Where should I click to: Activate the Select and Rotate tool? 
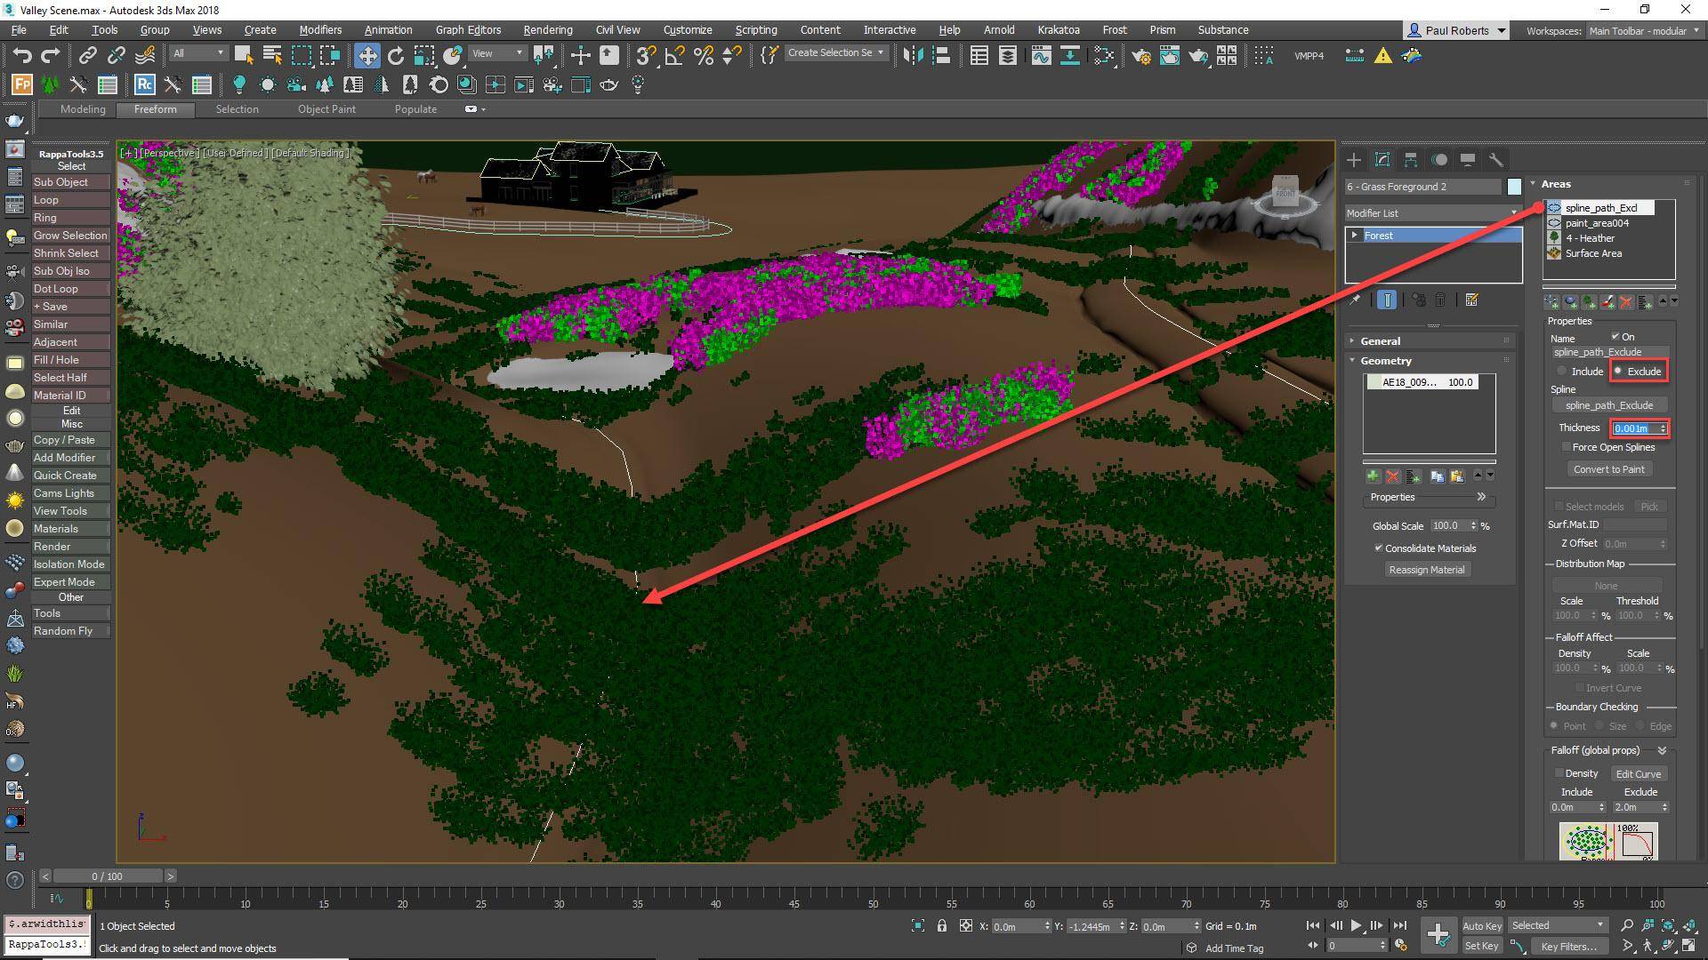pyautogui.click(x=394, y=55)
